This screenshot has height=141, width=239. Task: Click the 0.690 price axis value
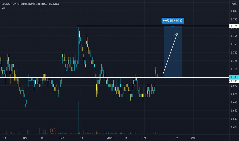234,86
